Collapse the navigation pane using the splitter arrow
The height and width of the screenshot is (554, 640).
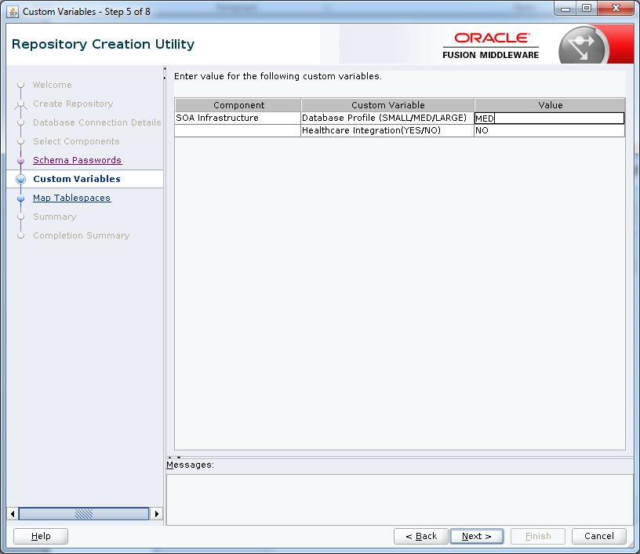tap(165, 68)
